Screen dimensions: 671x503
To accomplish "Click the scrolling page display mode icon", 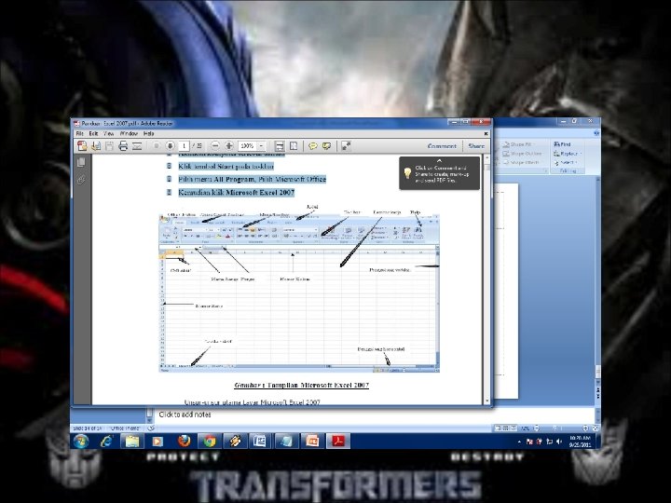I will tap(280, 146).
